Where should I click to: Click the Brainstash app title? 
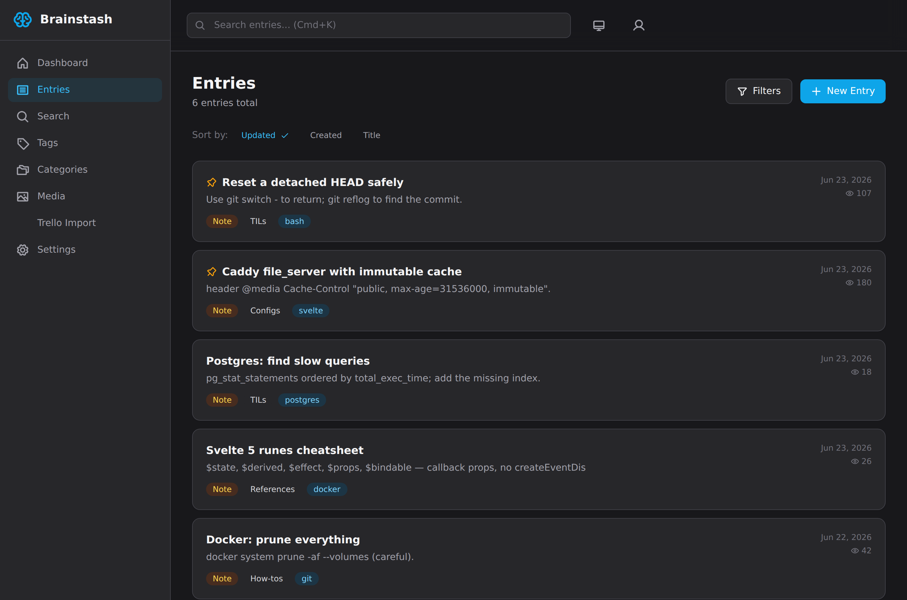[x=76, y=20]
